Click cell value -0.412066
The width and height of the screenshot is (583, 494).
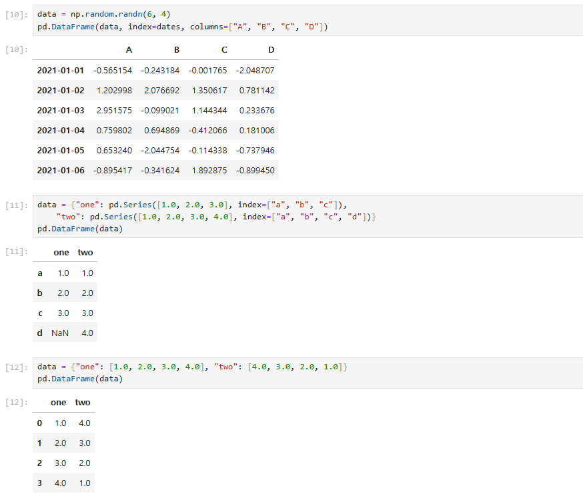pos(208,131)
